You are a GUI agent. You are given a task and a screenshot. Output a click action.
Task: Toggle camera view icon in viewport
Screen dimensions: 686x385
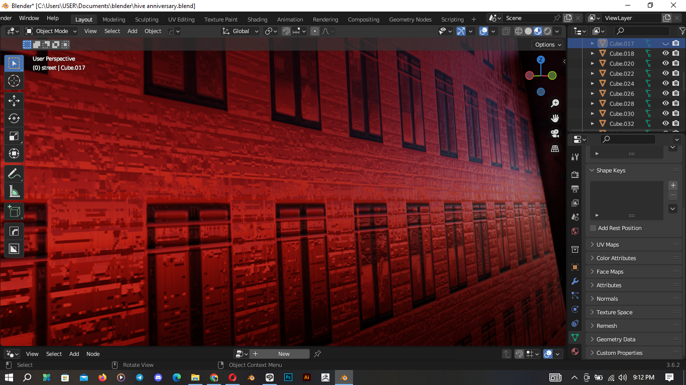[x=555, y=133]
